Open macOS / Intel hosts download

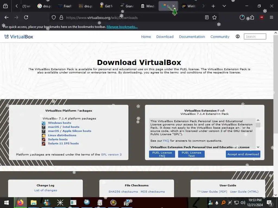click(x=64, y=127)
